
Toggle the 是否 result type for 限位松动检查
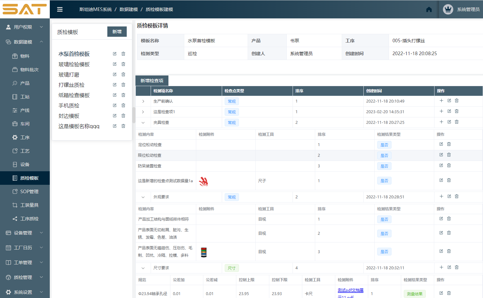(384, 155)
